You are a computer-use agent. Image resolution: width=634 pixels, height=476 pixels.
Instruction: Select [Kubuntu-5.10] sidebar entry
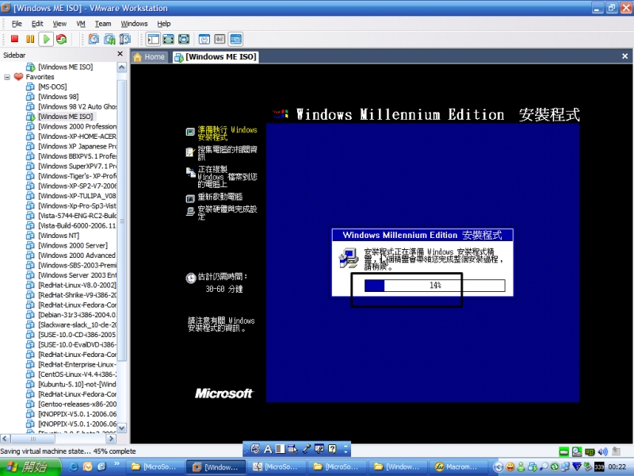click(77, 384)
